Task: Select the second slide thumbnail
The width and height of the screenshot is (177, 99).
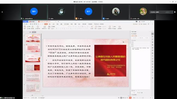Action: pyautogui.click(x=33, y=48)
